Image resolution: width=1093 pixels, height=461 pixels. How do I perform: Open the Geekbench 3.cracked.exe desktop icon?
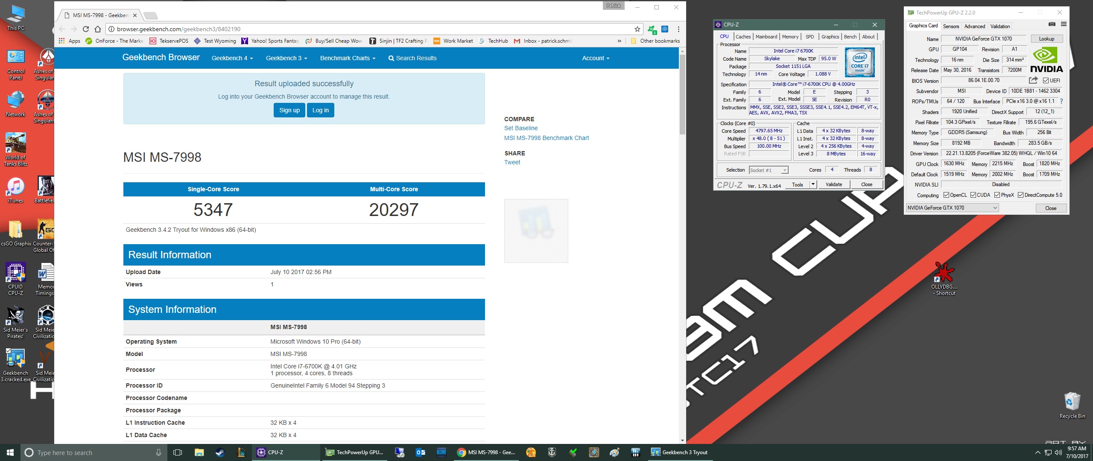16,365
